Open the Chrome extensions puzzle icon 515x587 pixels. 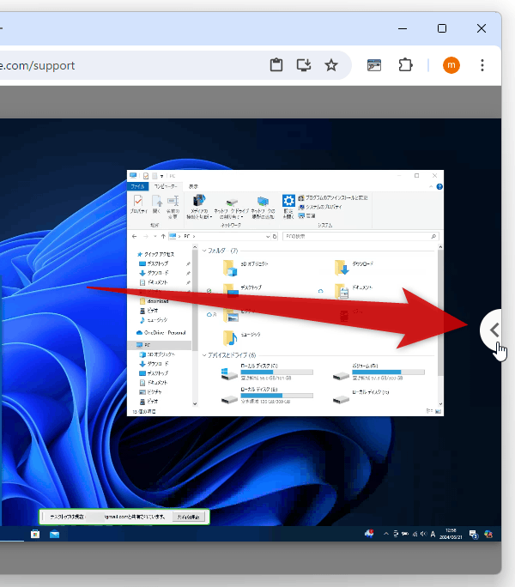(x=405, y=65)
